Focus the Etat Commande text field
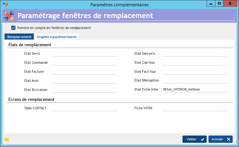Image resolution: width=239 pixels, height=147 pixels. click(x=85, y=62)
